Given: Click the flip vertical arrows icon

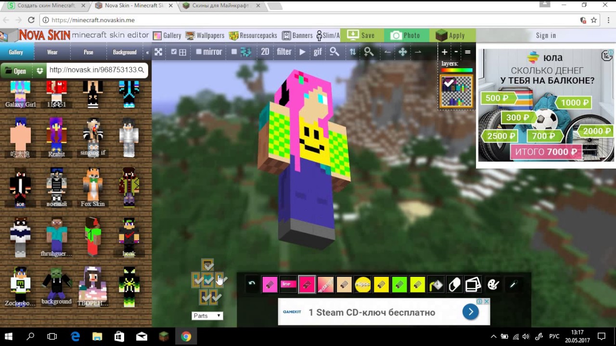Looking at the screenshot, I should tap(353, 52).
